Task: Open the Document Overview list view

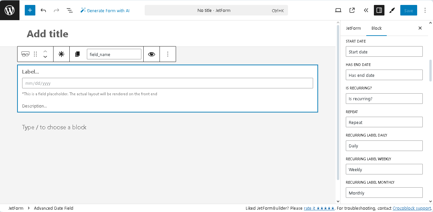Action: tap(69, 10)
